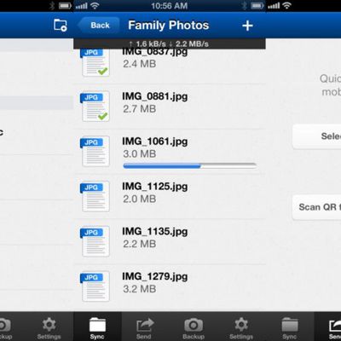The width and height of the screenshot is (341, 341).
Task: Open the JPG icon of IMG_0837.jpg
Action: [x=95, y=62]
